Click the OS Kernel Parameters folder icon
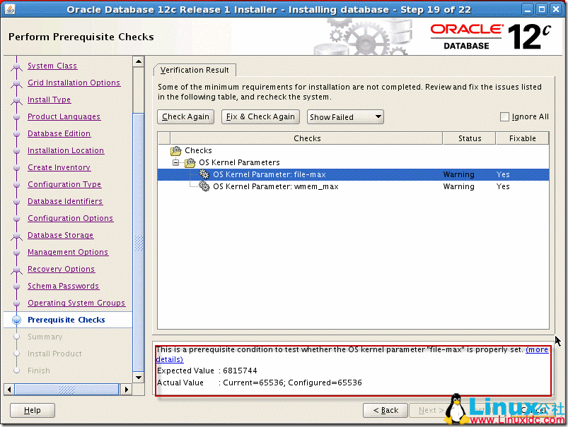Viewport: 568px width, 427px height. click(x=190, y=162)
